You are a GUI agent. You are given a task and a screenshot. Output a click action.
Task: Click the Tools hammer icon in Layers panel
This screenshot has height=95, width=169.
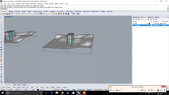[153, 19]
